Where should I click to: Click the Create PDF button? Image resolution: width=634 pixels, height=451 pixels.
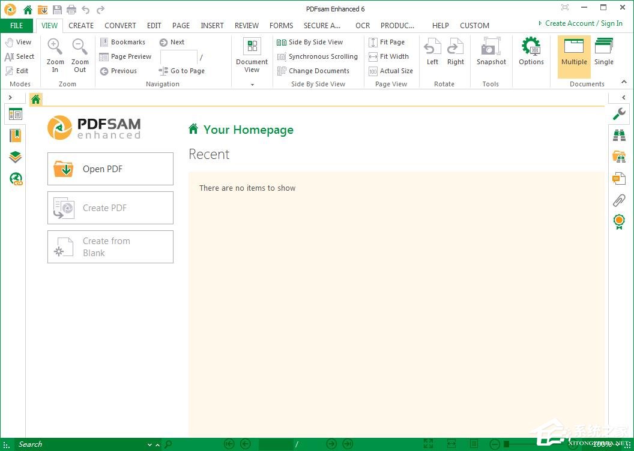pos(110,208)
